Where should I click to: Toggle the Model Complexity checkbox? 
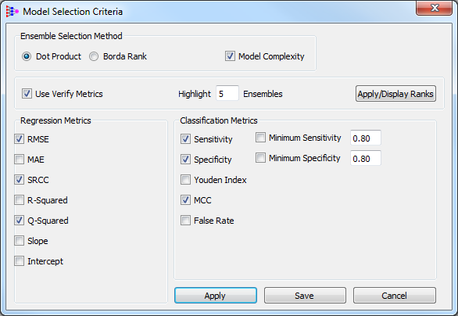[x=230, y=56]
